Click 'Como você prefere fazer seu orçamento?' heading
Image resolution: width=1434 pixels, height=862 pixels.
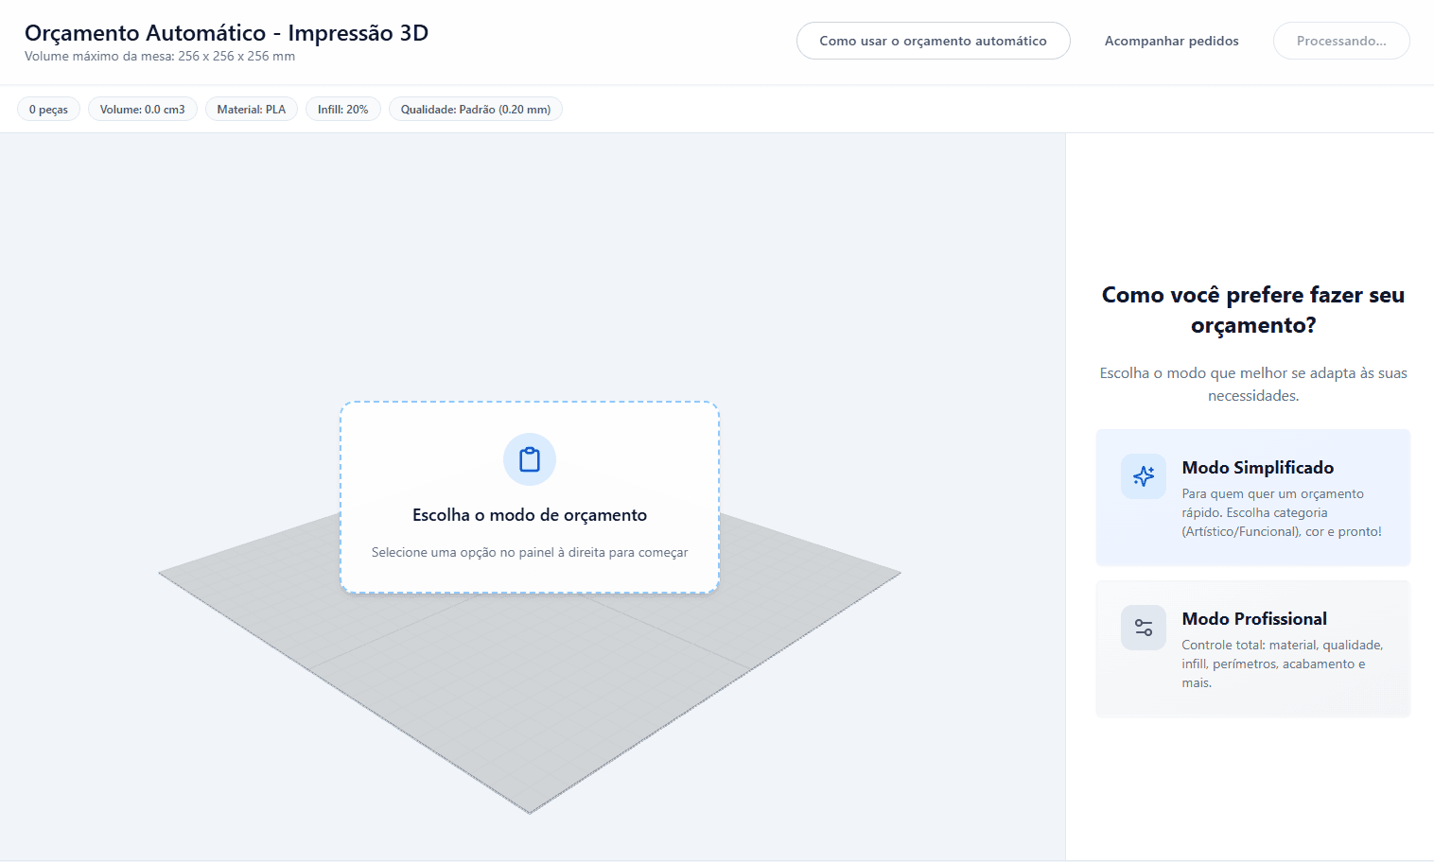(x=1253, y=310)
